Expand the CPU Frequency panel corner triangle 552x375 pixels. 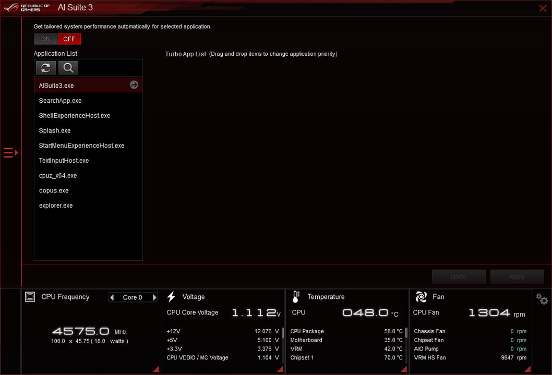[156, 369]
